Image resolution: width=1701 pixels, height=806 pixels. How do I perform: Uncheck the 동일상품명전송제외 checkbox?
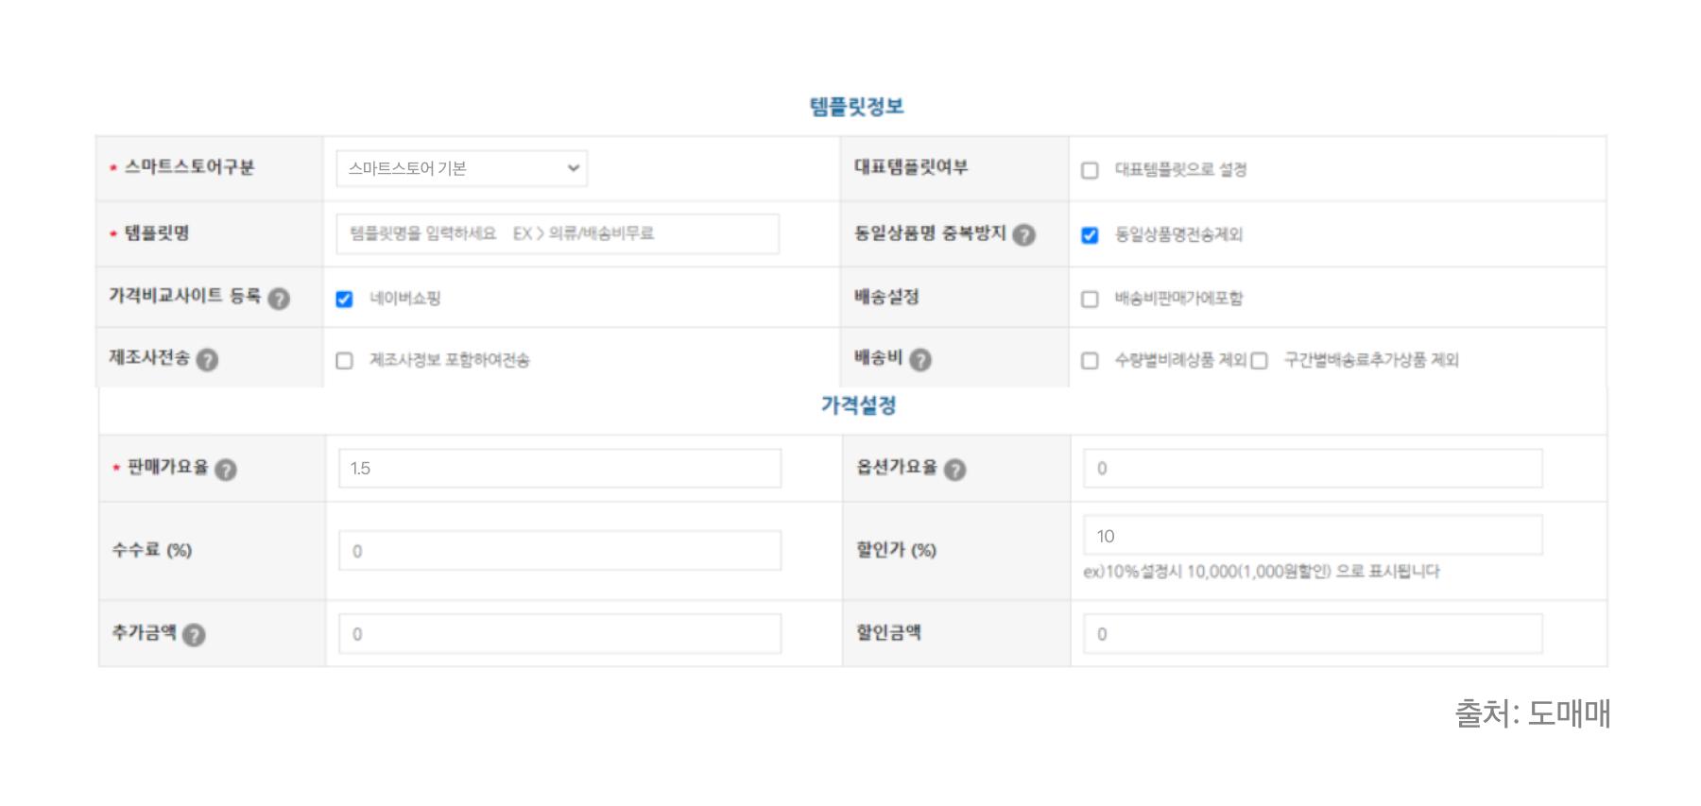(x=1090, y=235)
